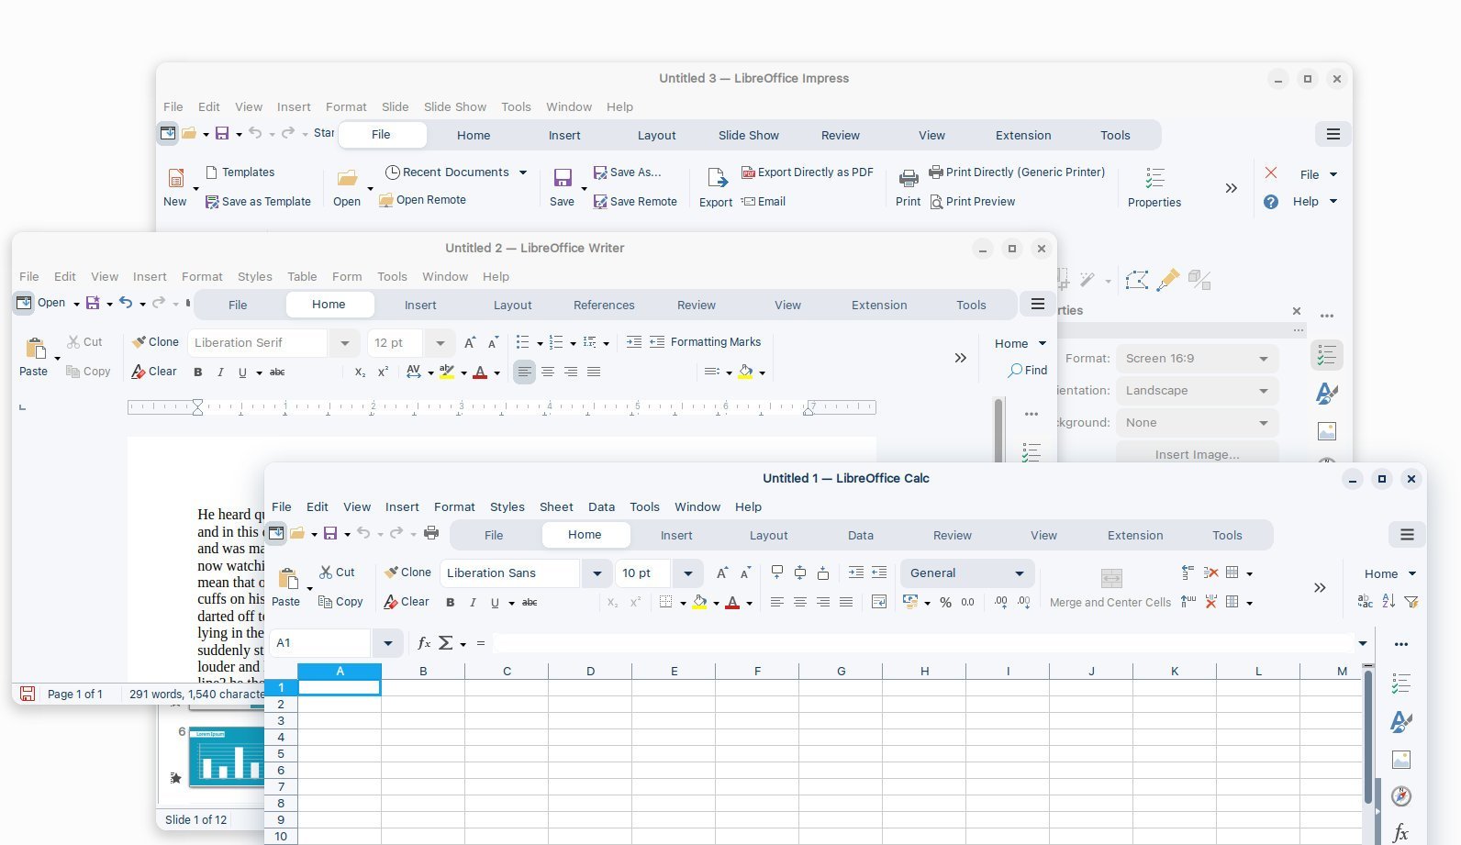
Task: Open General number format dropdown in Calc
Action: click(x=967, y=573)
